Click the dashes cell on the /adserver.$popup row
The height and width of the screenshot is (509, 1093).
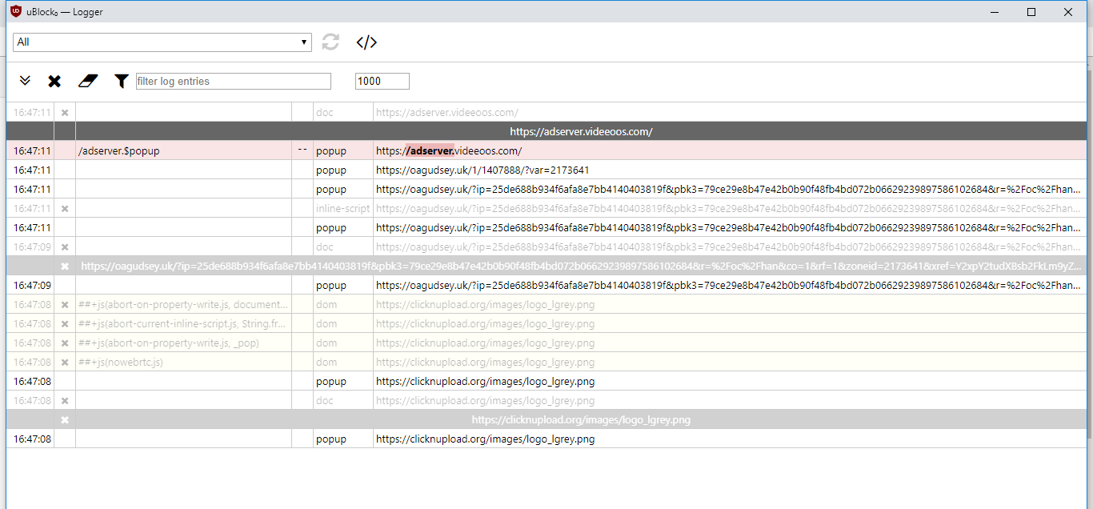click(x=302, y=150)
